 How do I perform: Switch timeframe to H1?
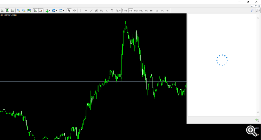tap(147, 11)
